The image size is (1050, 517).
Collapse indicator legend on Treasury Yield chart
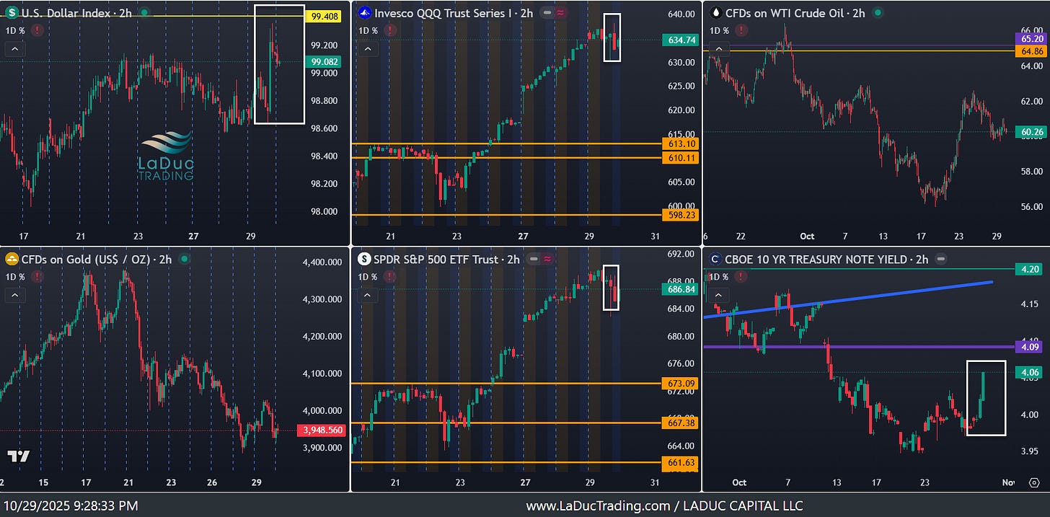pos(718,295)
